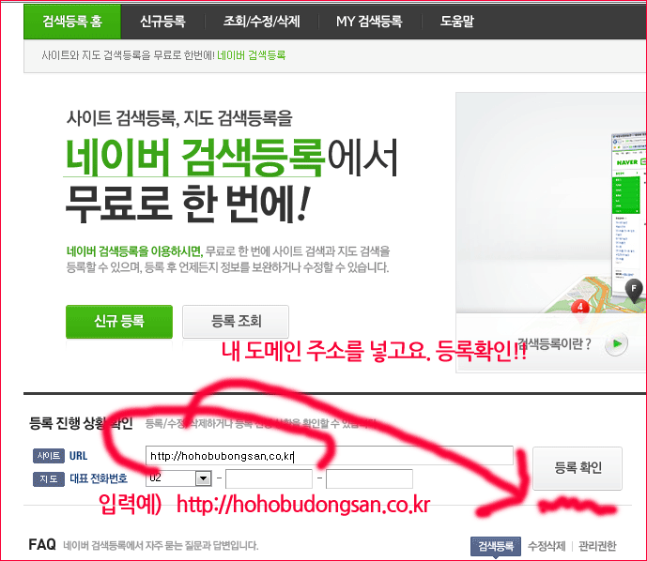Click the green 신규 등록 button
Viewport: 647px width, 561px height.
[x=119, y=321]
